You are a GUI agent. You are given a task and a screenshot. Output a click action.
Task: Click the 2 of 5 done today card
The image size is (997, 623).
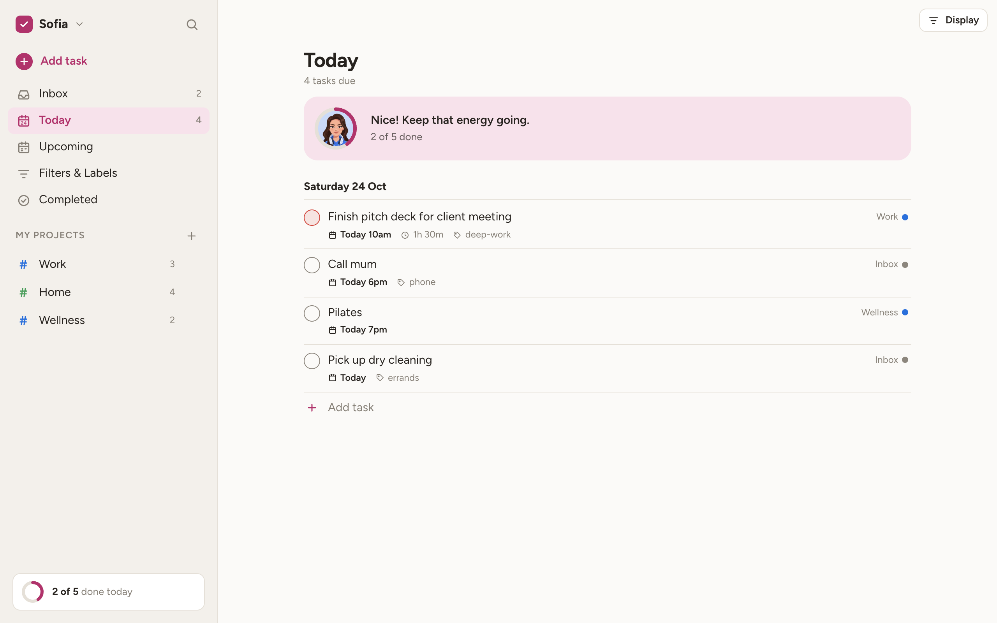click(x=109, y=592)
